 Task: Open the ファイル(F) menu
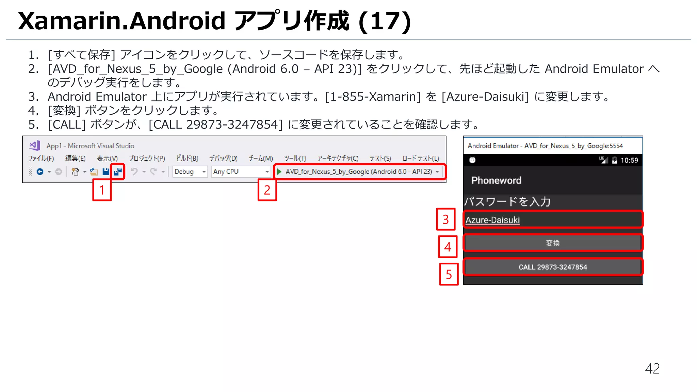point(41,158)
